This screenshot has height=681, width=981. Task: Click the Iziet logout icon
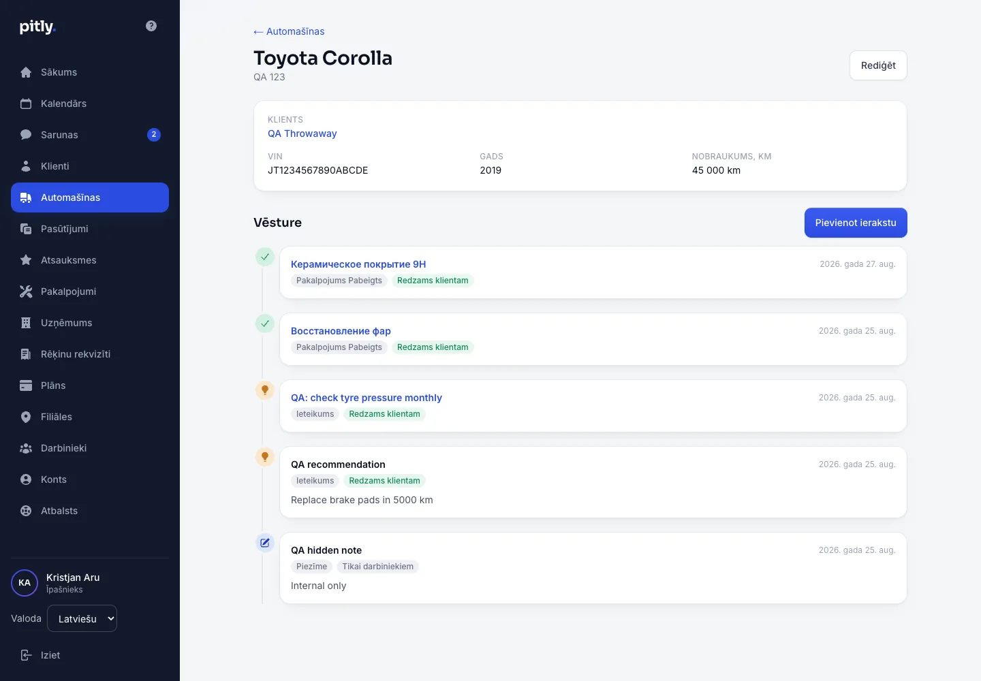point(26,655)
